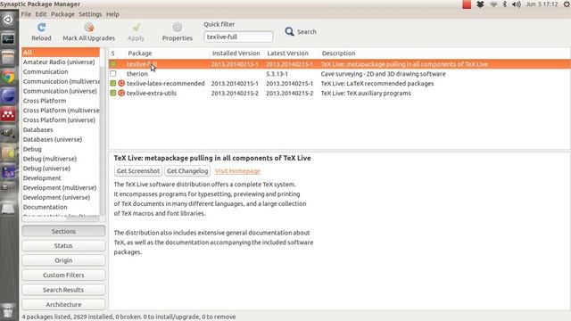Select Communication (universe) section

[61, 91]
